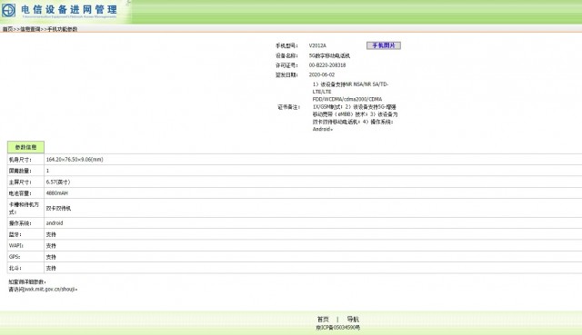Click the 北斗 row label
Viewport: 582px width, 335px height.
click(x=15, y=268)
